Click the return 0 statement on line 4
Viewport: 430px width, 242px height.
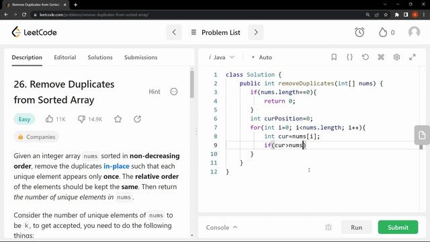pyautogui.click(x=279, y=102)
